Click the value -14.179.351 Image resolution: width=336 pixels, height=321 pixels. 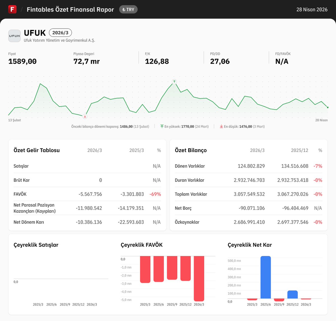point(131,208)
